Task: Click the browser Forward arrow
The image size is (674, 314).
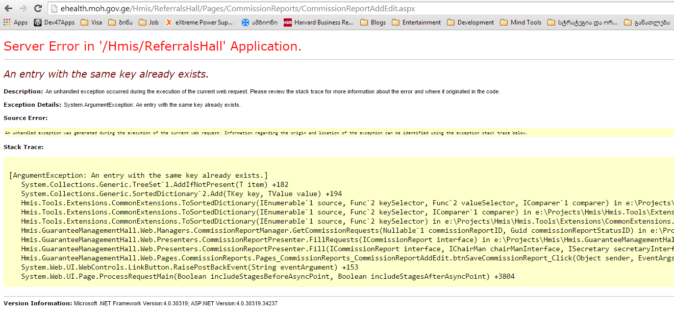Action: pos(23,9)
